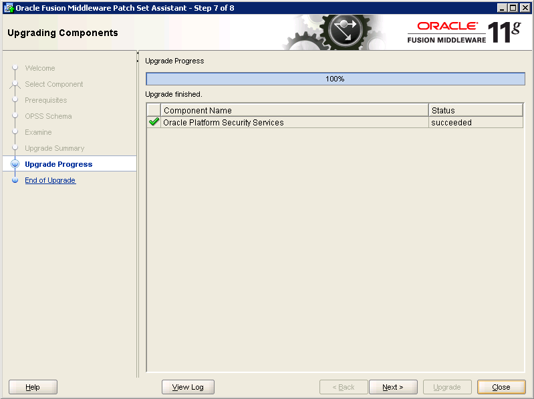534x399 pixels.
Task: Select the Upgrade Progress step
Action: pos(59,164)
